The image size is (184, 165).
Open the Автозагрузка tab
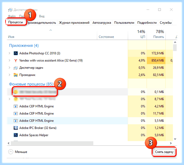(x=102, y=23)
